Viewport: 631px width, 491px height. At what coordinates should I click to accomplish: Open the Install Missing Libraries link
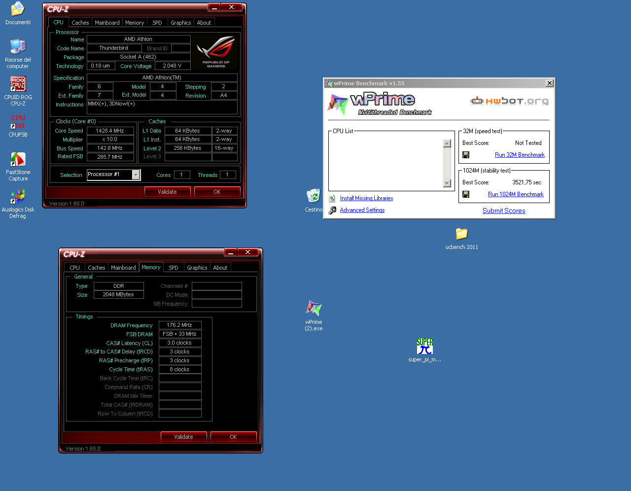[x=366, y=198]
